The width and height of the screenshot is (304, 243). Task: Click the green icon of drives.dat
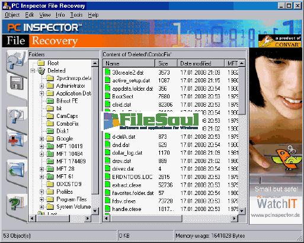(x=107, y=168)
